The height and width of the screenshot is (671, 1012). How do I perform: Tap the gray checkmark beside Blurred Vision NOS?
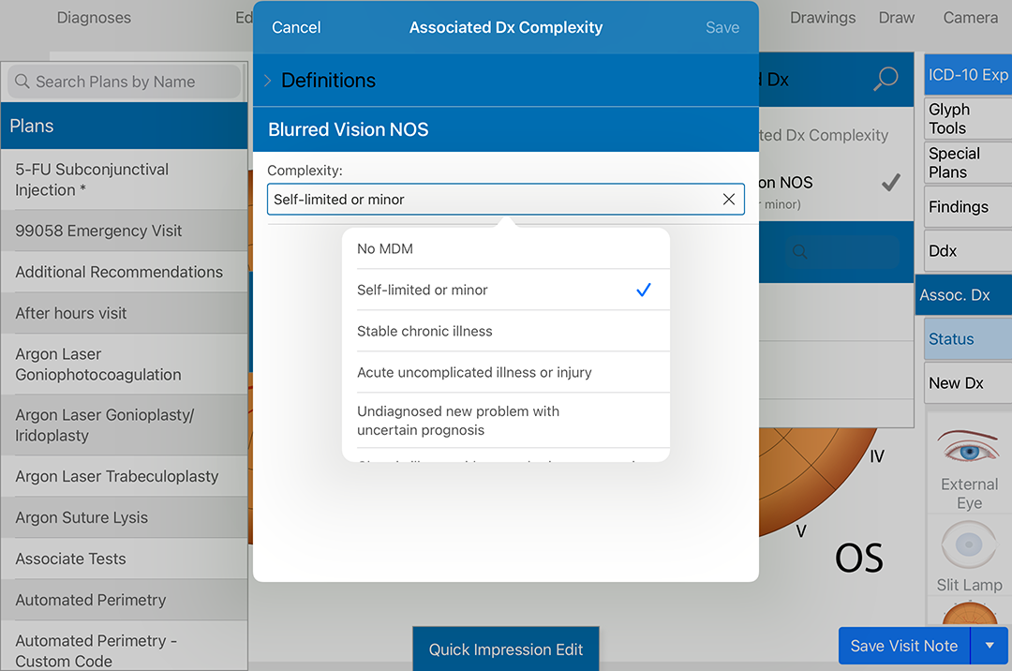(x=890, y=184)
